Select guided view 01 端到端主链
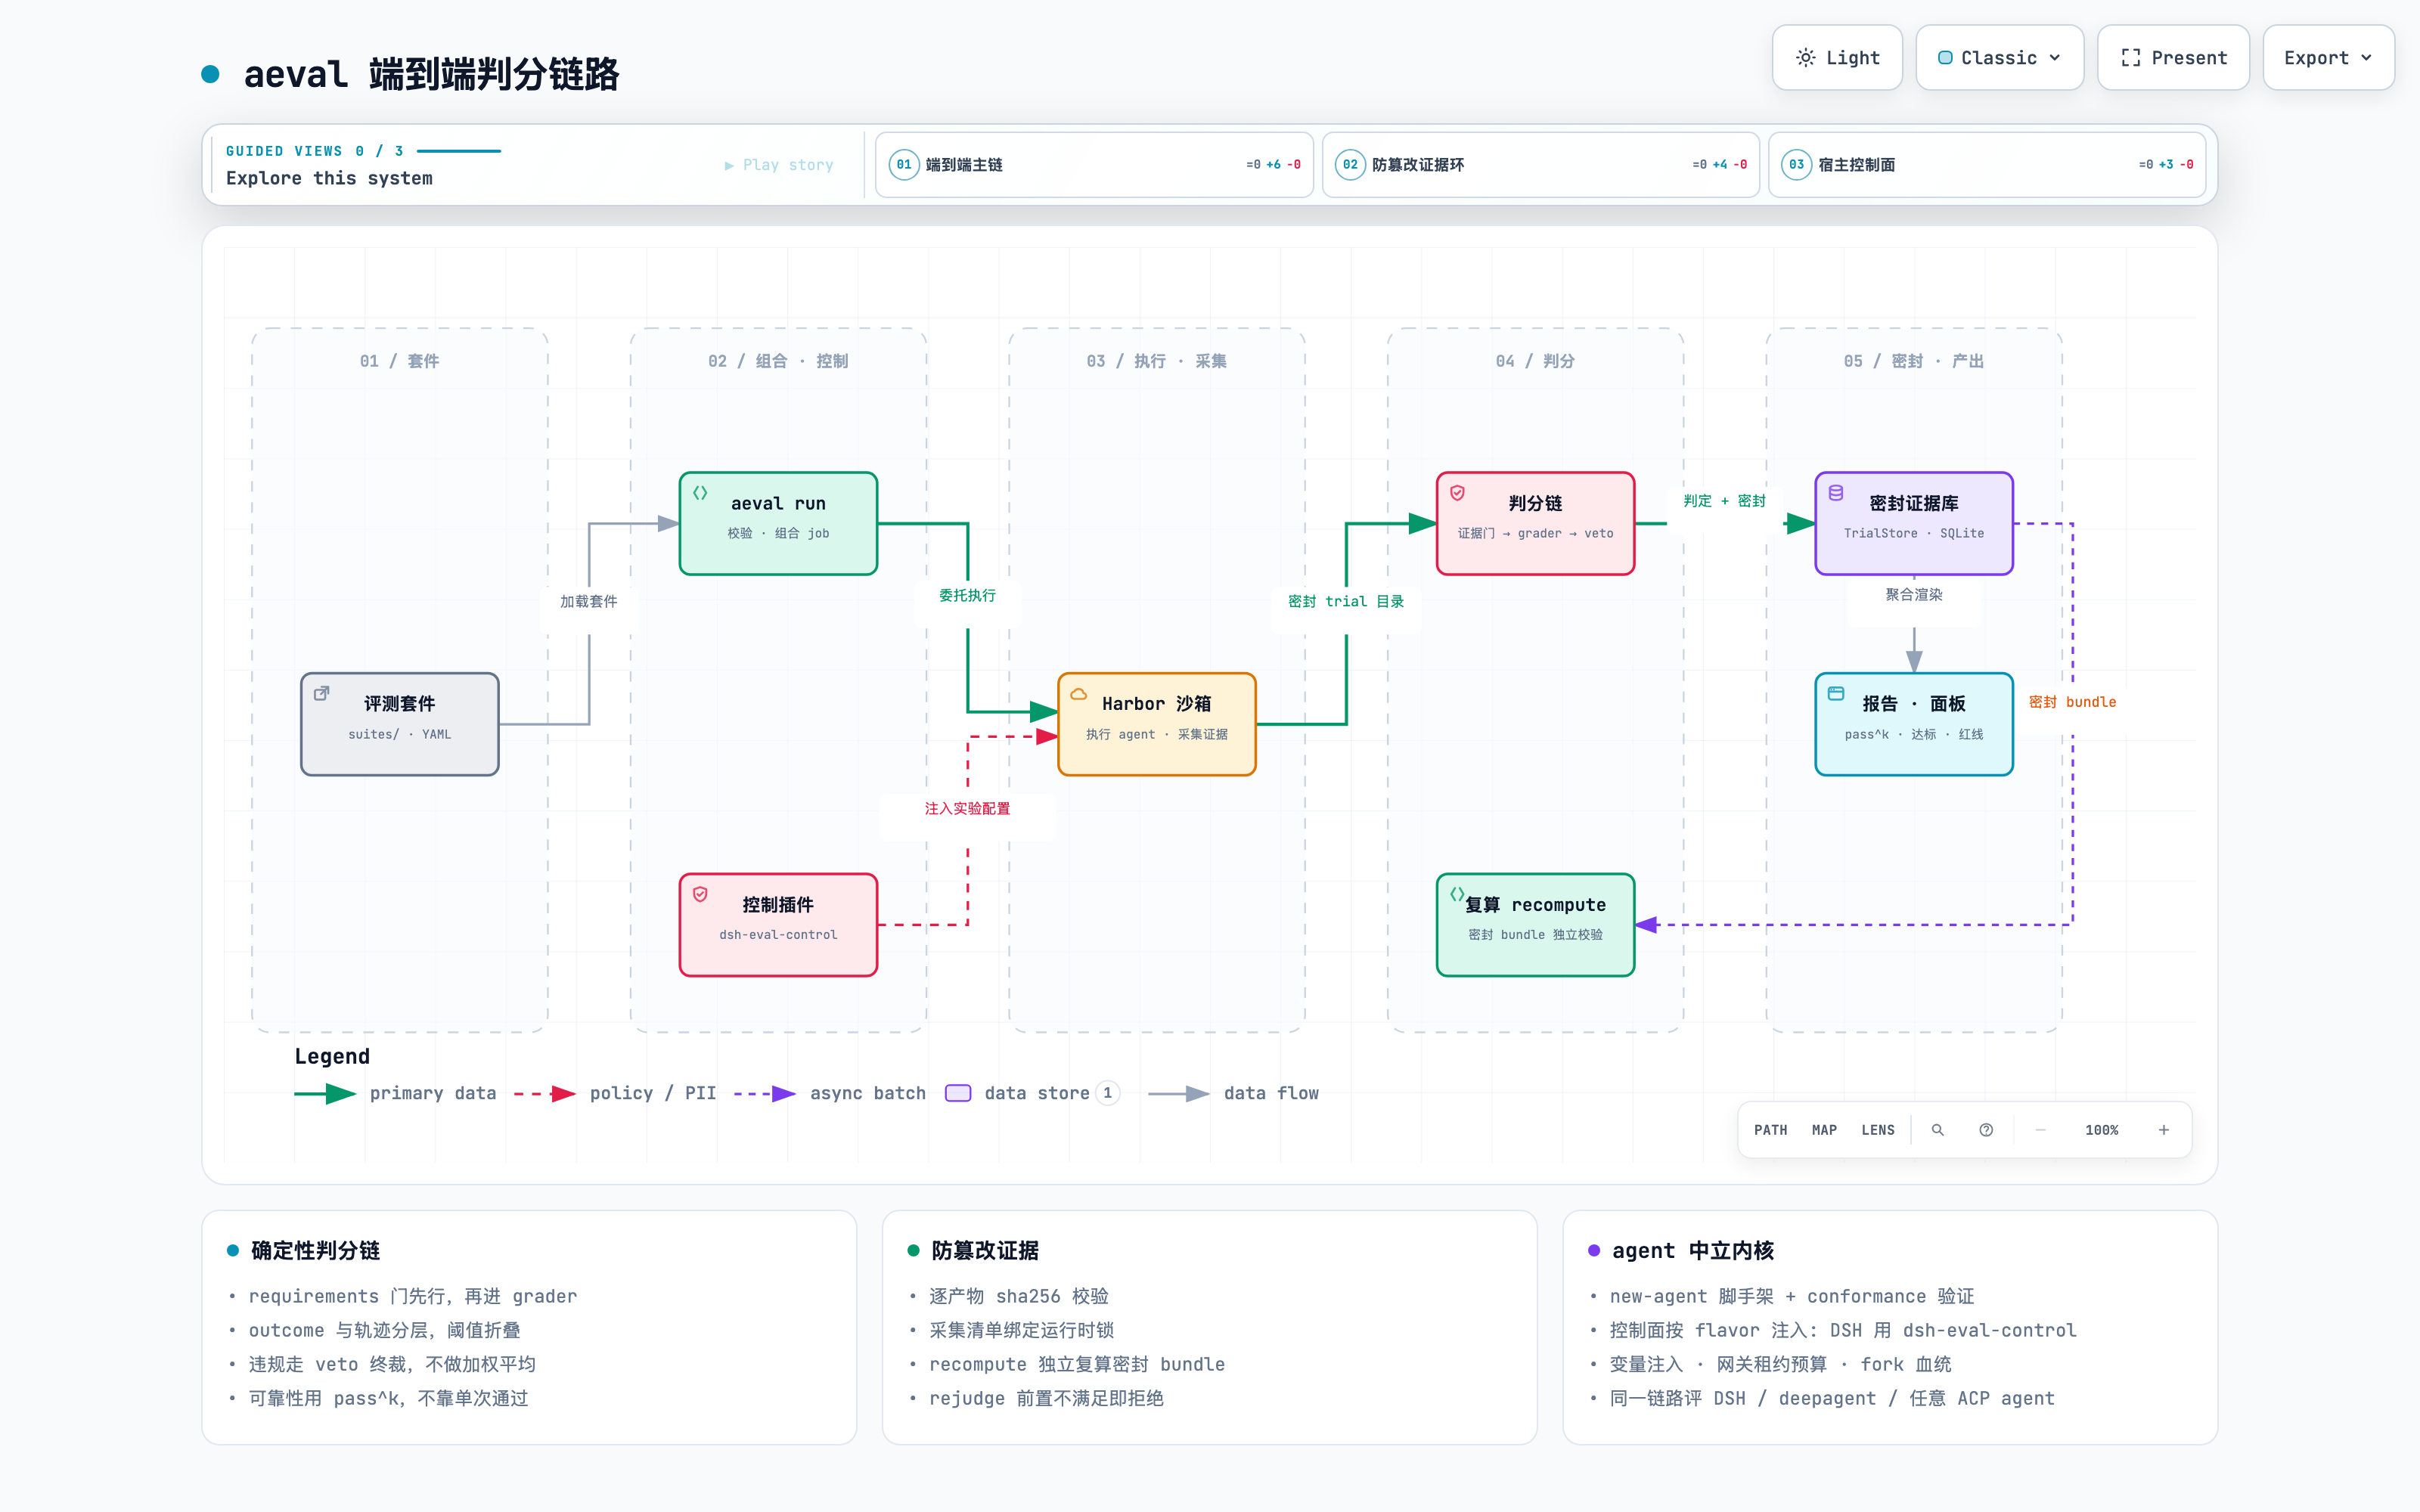The width and height of the screenshot is (2420, 1512). pyautogui.click(x=1094, y=165)
